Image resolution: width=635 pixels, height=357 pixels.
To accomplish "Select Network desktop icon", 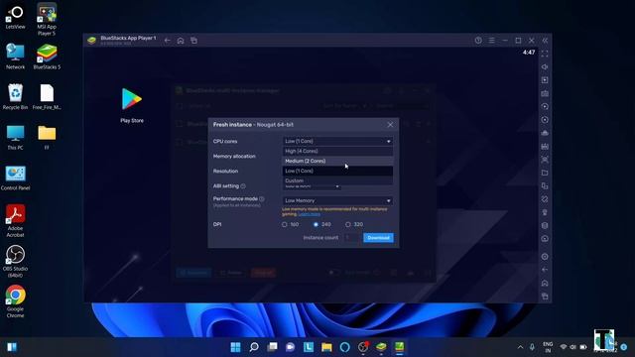I will [16, 57].
